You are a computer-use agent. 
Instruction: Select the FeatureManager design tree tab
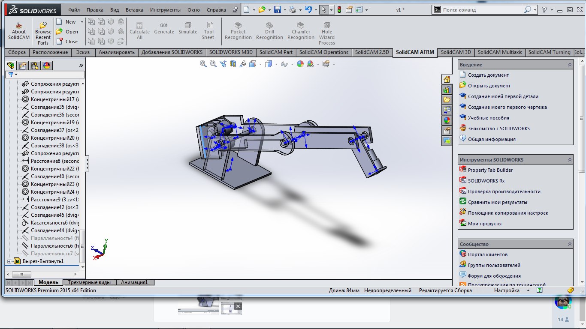pyautogui.click(x=11, y=66)
